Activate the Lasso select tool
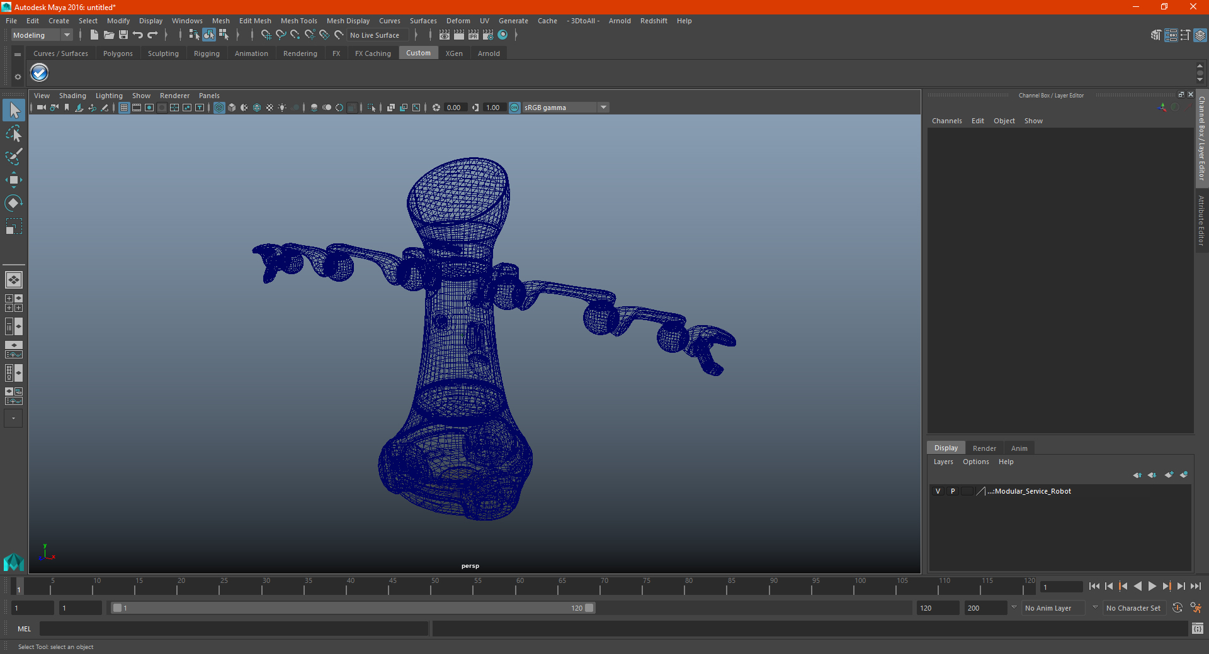Screen dimensions: 1209x654 point(14,133)
